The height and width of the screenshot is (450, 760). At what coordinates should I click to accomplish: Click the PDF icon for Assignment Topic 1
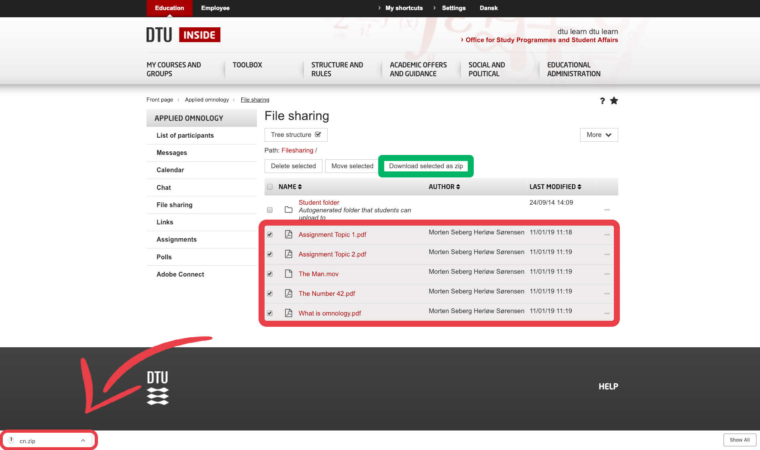coord(288,234)
